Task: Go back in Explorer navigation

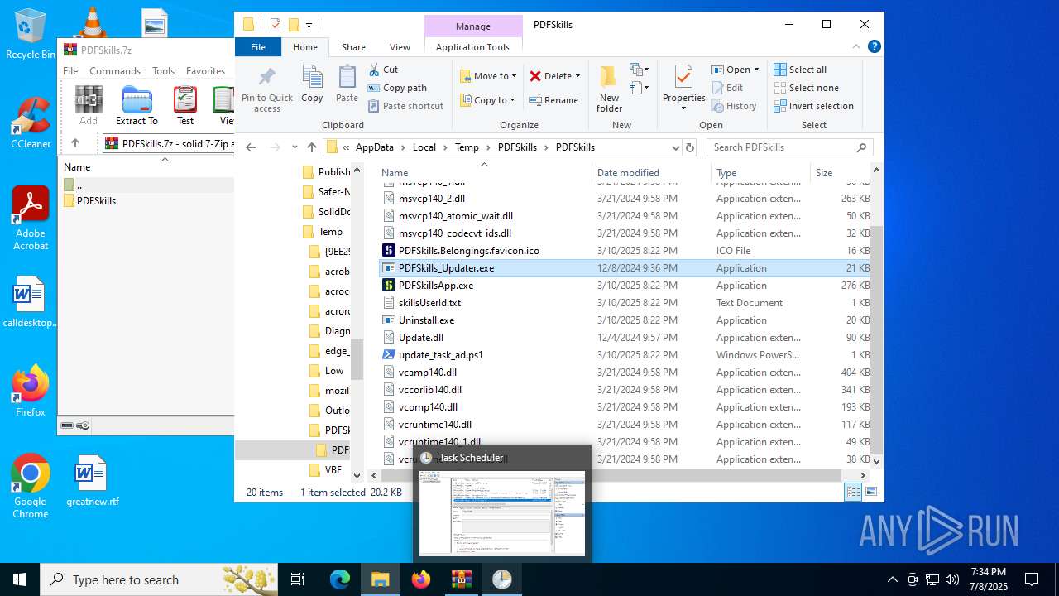Action: 252,147
